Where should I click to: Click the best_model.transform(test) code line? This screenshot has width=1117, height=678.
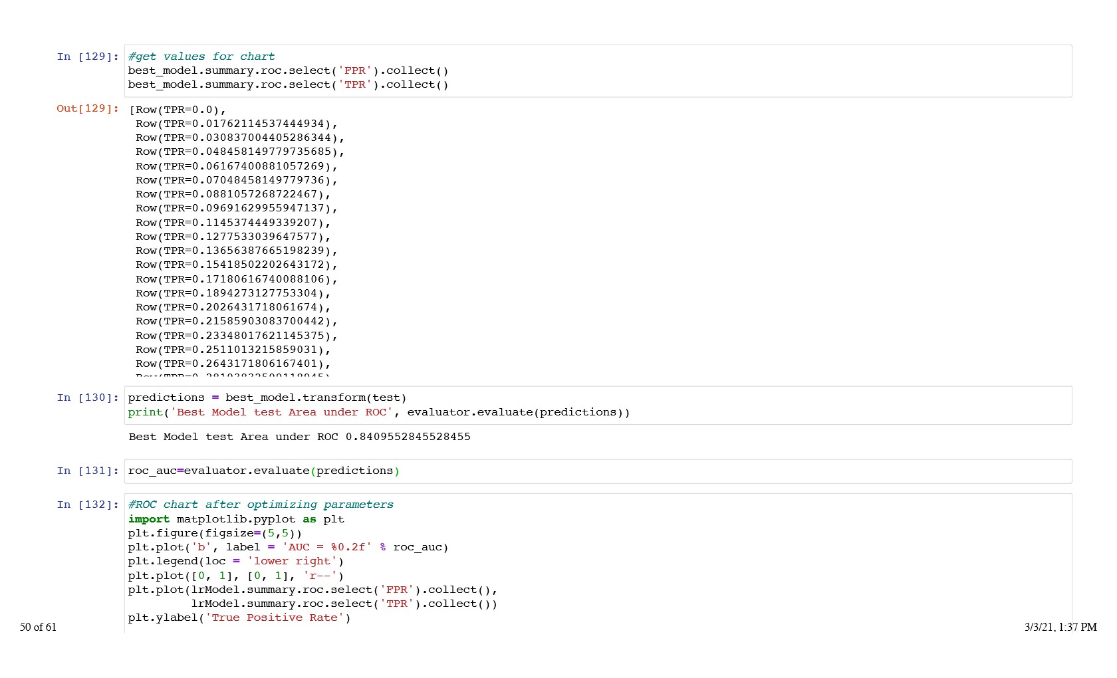[x=267, y=397]
